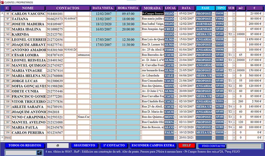This screenshot has height=156, width=265.
Task: Click the printer icon button
Action: tap(58, 145)
